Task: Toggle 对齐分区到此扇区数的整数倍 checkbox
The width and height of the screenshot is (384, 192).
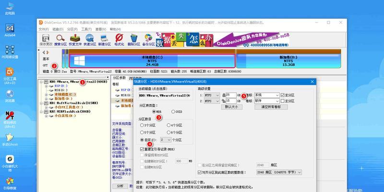Action: 199,172
